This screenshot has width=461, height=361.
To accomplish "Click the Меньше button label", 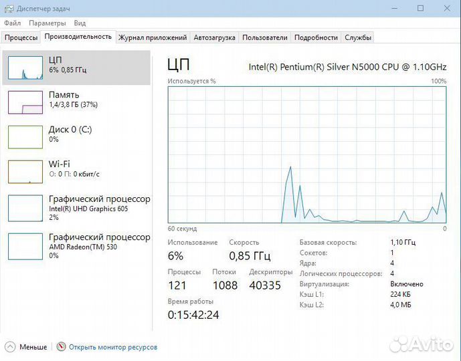I will click(x=33, y=347).
